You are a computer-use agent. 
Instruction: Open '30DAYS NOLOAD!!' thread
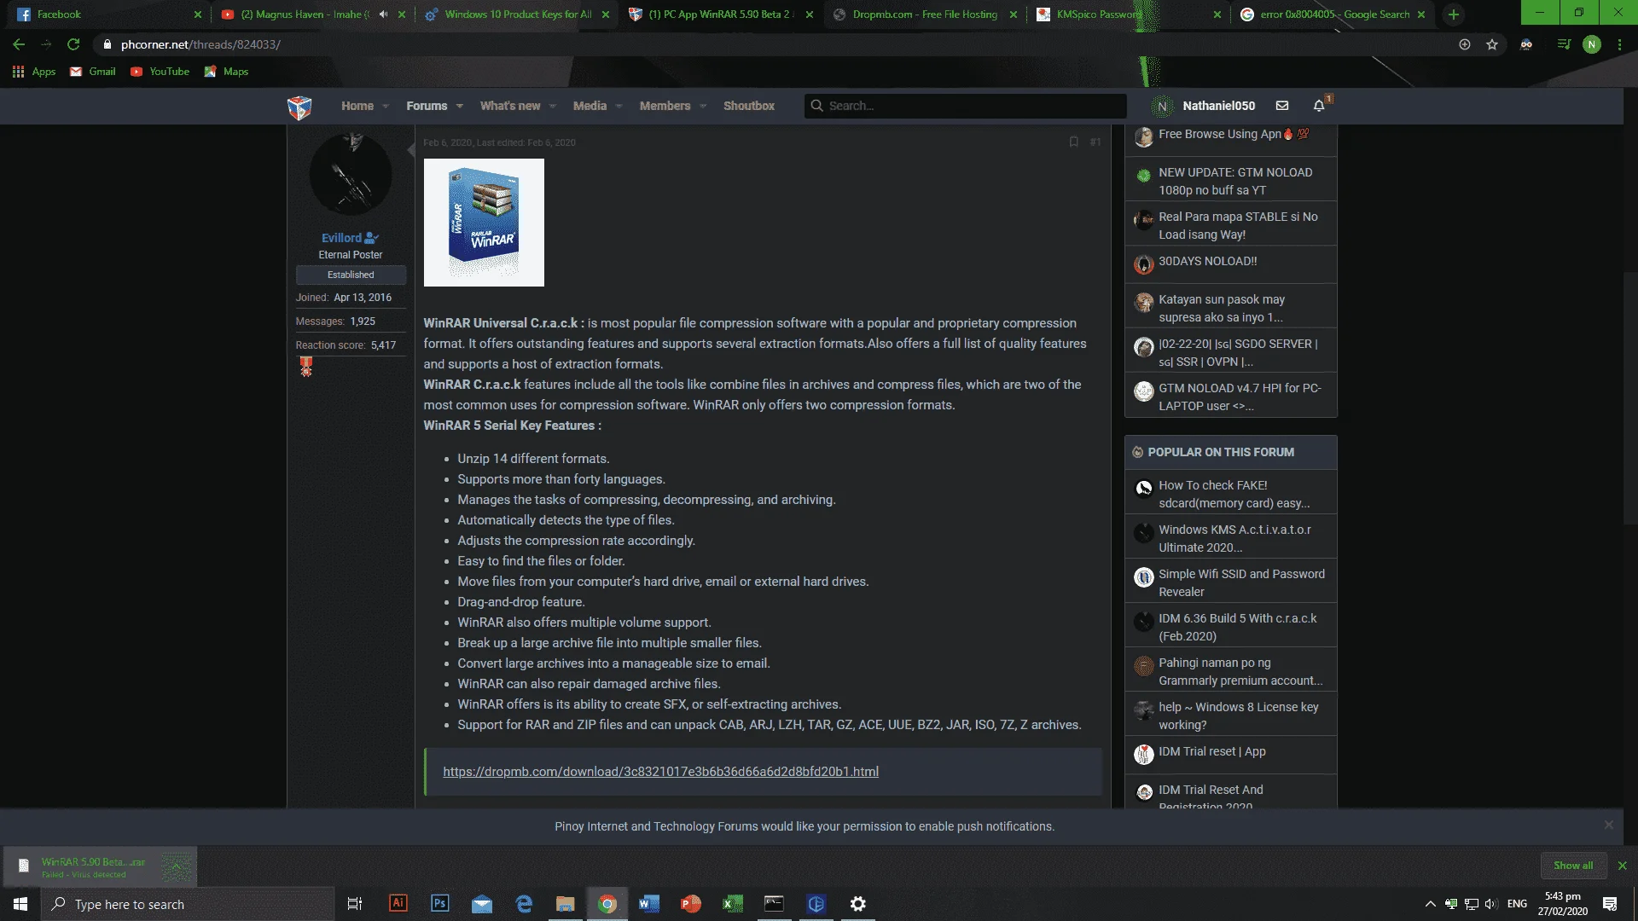point(1207,261)
